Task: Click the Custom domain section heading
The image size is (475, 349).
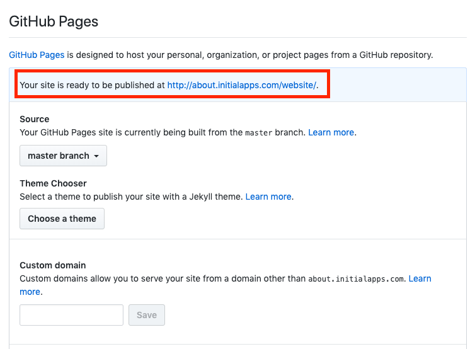Action: [x=53, y=265]
